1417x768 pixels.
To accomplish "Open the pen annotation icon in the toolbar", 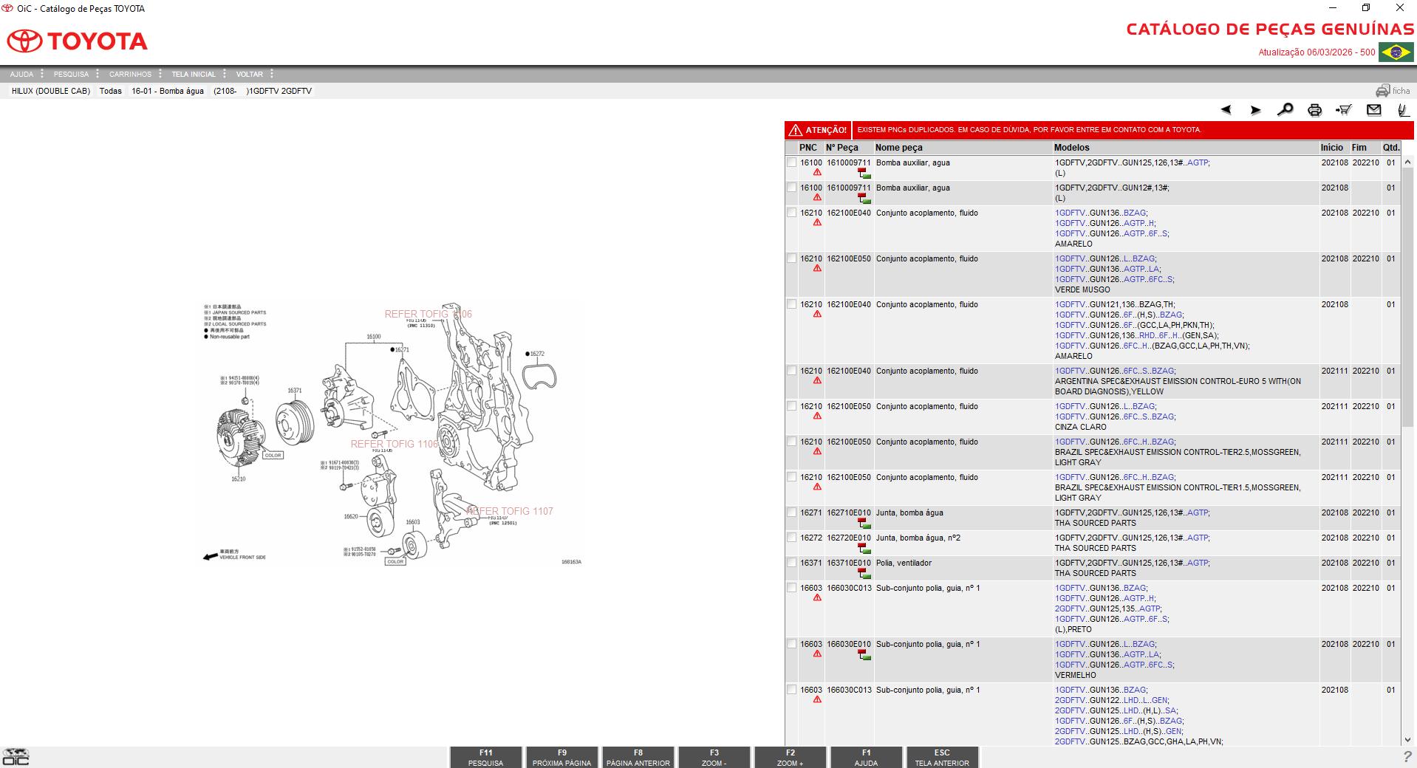I will 1403,110.
